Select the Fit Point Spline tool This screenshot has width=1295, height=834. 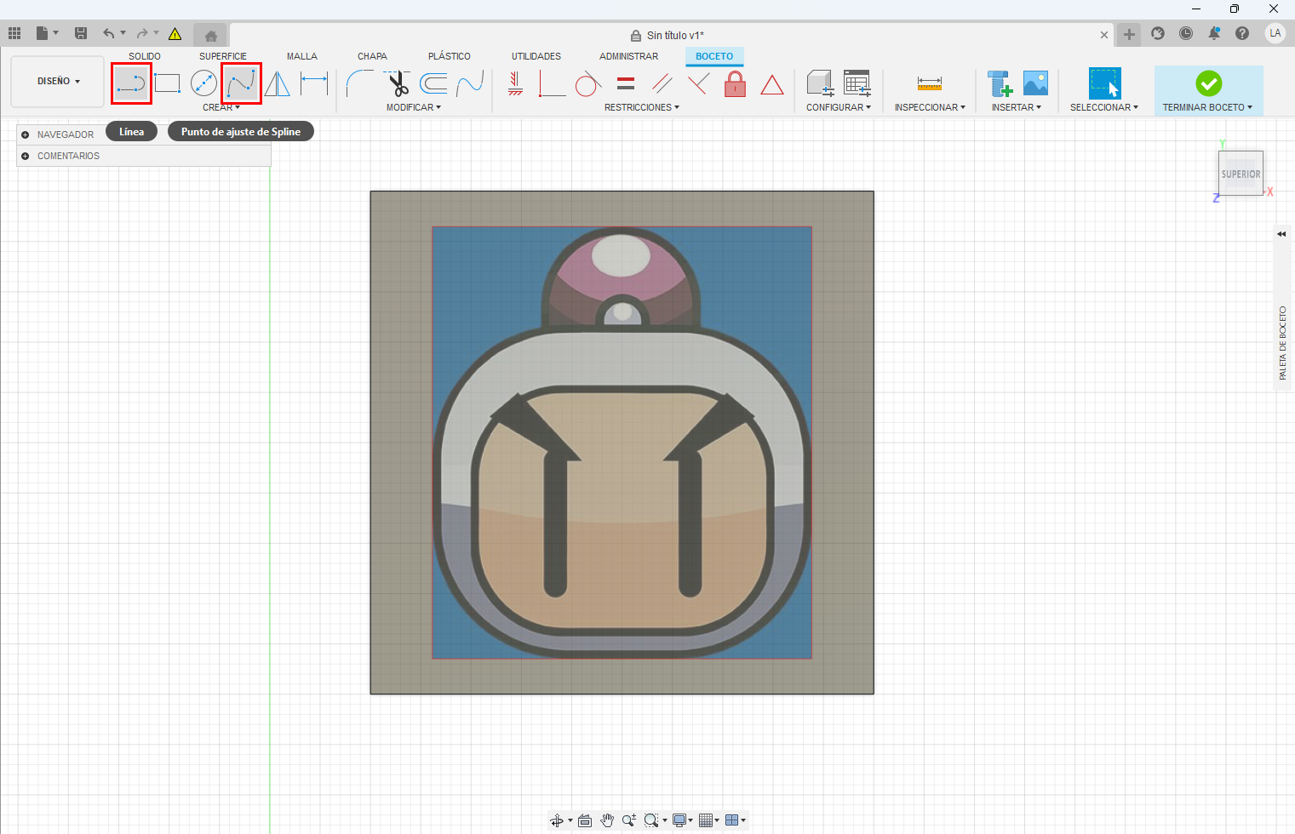click(x=241, y=83)
